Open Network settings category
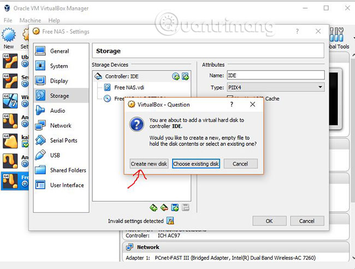Viewport: 355px width, 269px height. click(61, 126)
